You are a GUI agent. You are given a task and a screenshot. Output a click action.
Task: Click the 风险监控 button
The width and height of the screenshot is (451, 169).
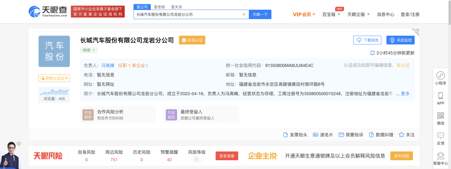click(x=400, y=40)
